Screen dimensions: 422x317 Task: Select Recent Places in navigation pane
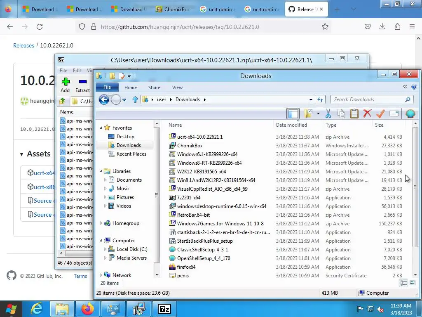(x=131, y=154)
